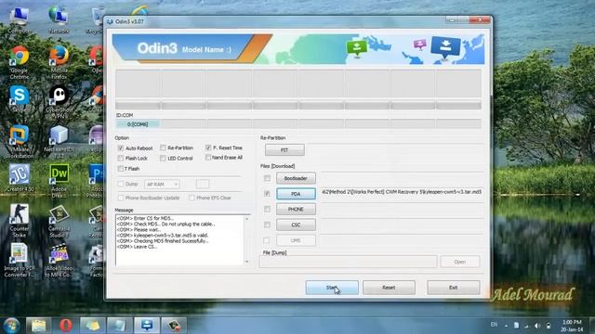The width and height of the screenshot is (595, 334).
Task: Enable the Nand Erase All checkbox
Action: (x=208, y=157)
